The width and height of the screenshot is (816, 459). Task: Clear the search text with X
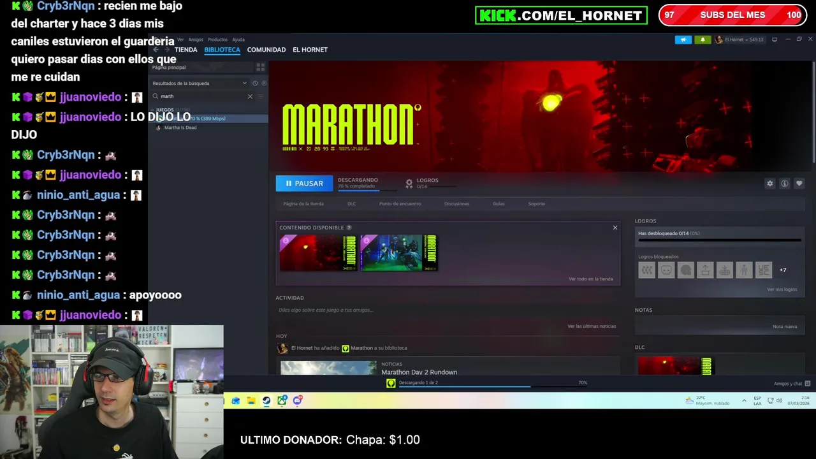pyautogui.click(x=250, y=96)
